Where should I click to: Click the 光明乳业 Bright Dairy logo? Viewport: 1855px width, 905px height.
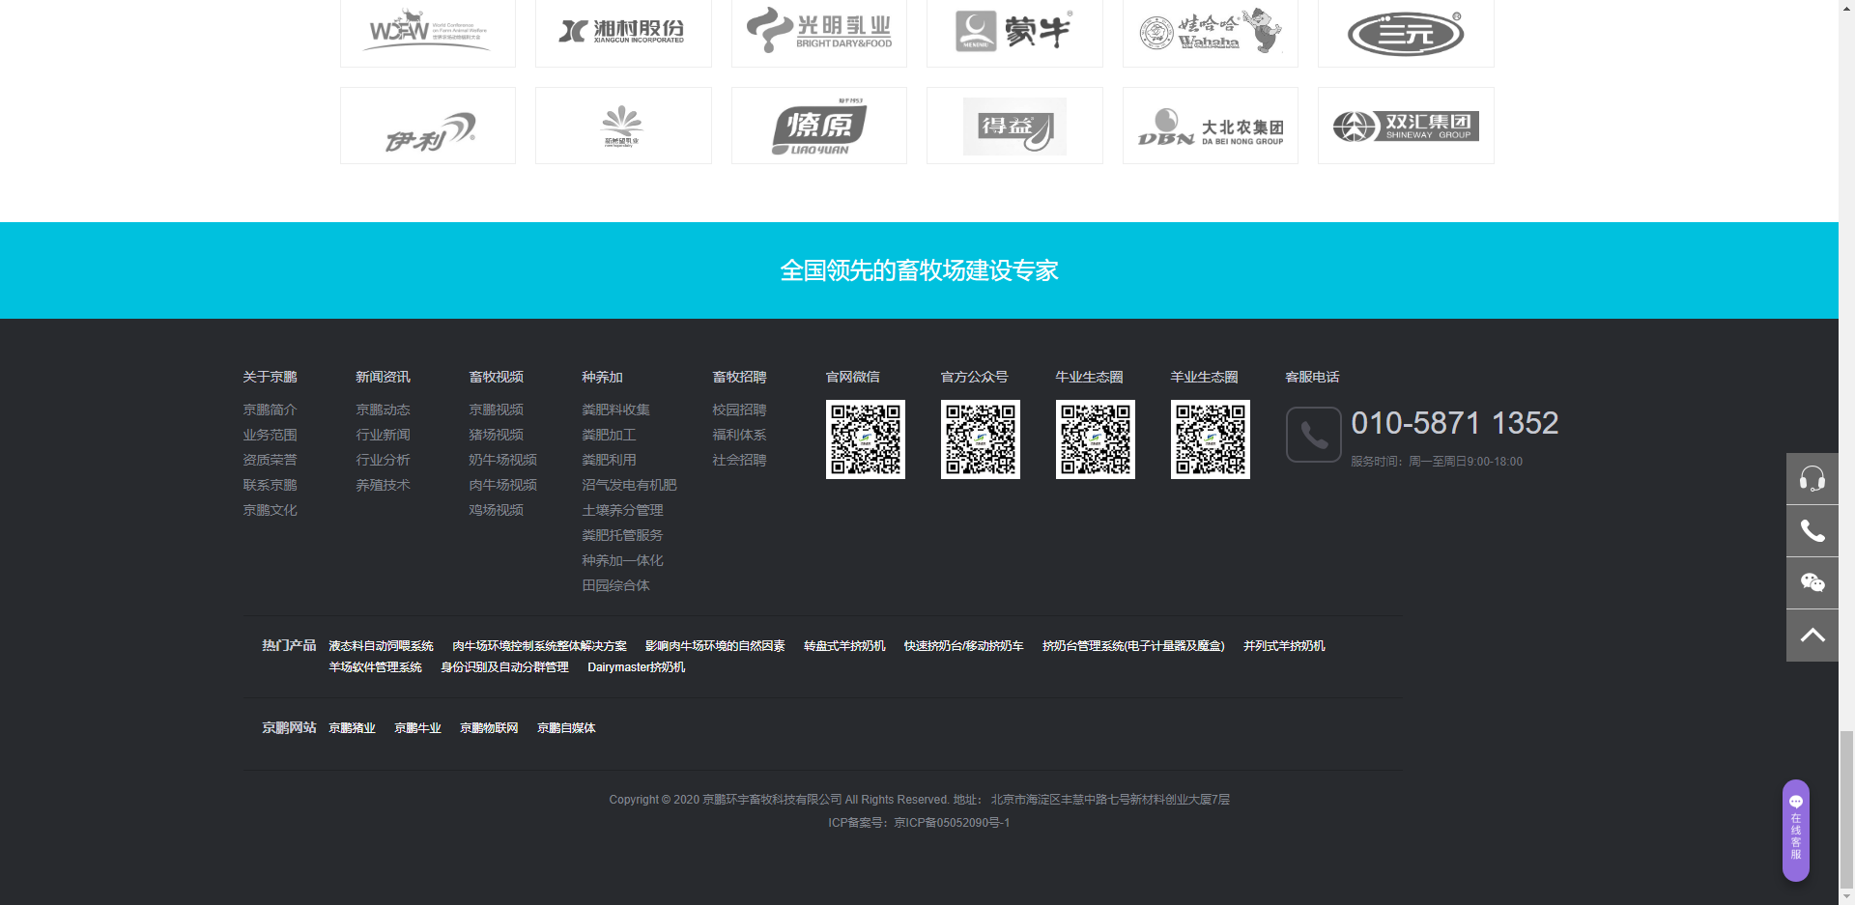click(x=819, y=32)
